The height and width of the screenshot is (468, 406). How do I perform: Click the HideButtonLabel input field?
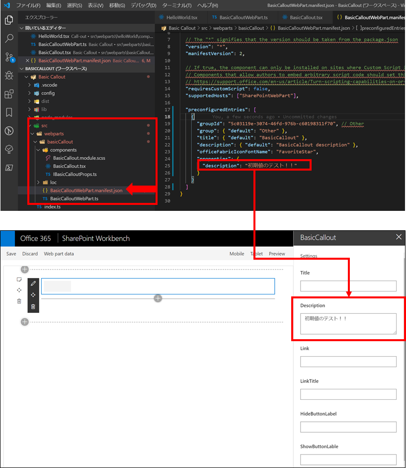348,427
